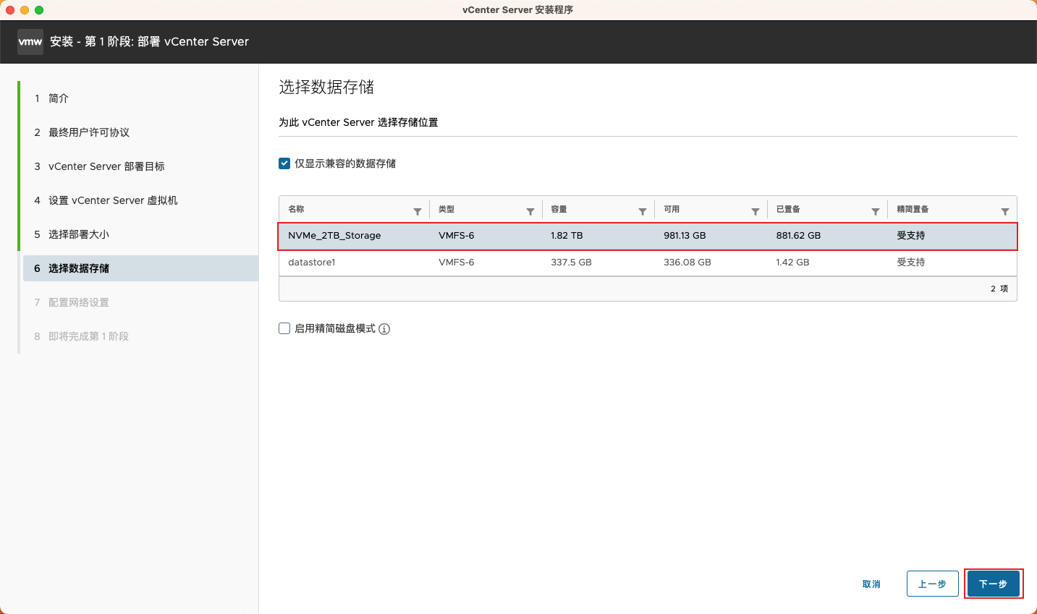Open filter for 可用 column
The image size is (1037, 614).
755,211
